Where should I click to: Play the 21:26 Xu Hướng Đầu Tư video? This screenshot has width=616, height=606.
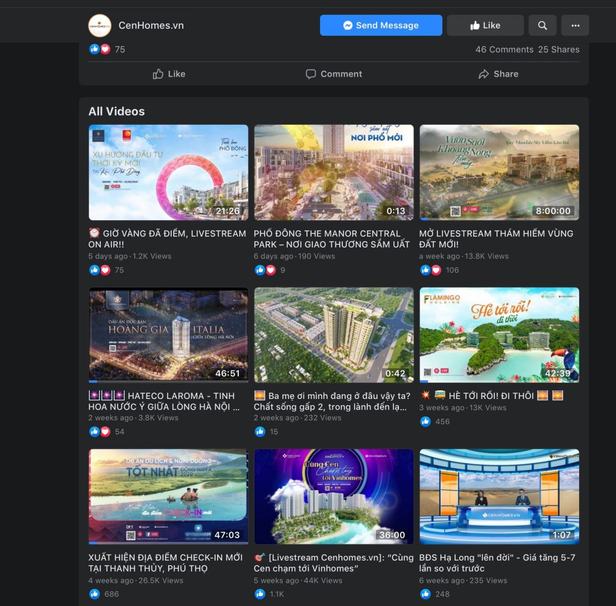[x=168, y=172]
